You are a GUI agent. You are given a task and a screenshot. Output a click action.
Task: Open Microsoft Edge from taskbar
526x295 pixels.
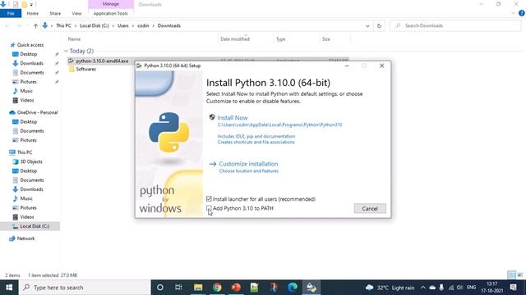click(293, 288)
